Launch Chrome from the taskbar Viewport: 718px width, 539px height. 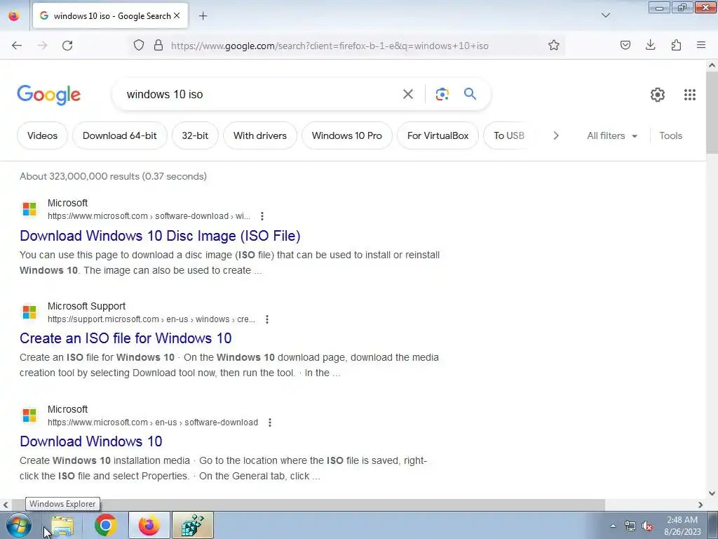point(106,525)
